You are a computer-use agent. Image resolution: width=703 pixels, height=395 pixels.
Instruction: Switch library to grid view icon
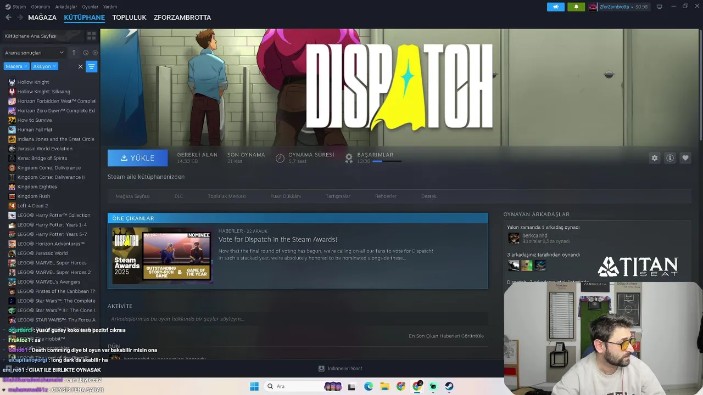click(x=91, y=36)
